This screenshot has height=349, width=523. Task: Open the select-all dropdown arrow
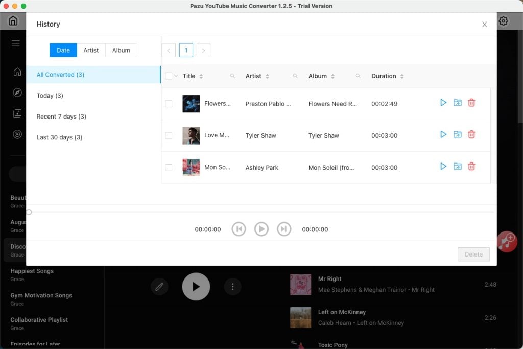point(176,75)
